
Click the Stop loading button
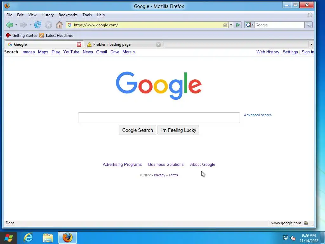(x=49, y=25)
